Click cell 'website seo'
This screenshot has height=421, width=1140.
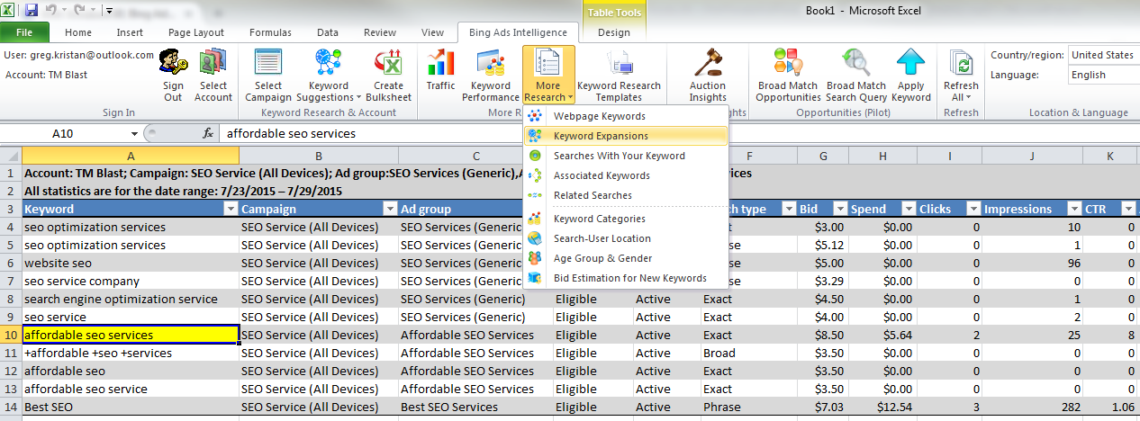pos(131,263)
